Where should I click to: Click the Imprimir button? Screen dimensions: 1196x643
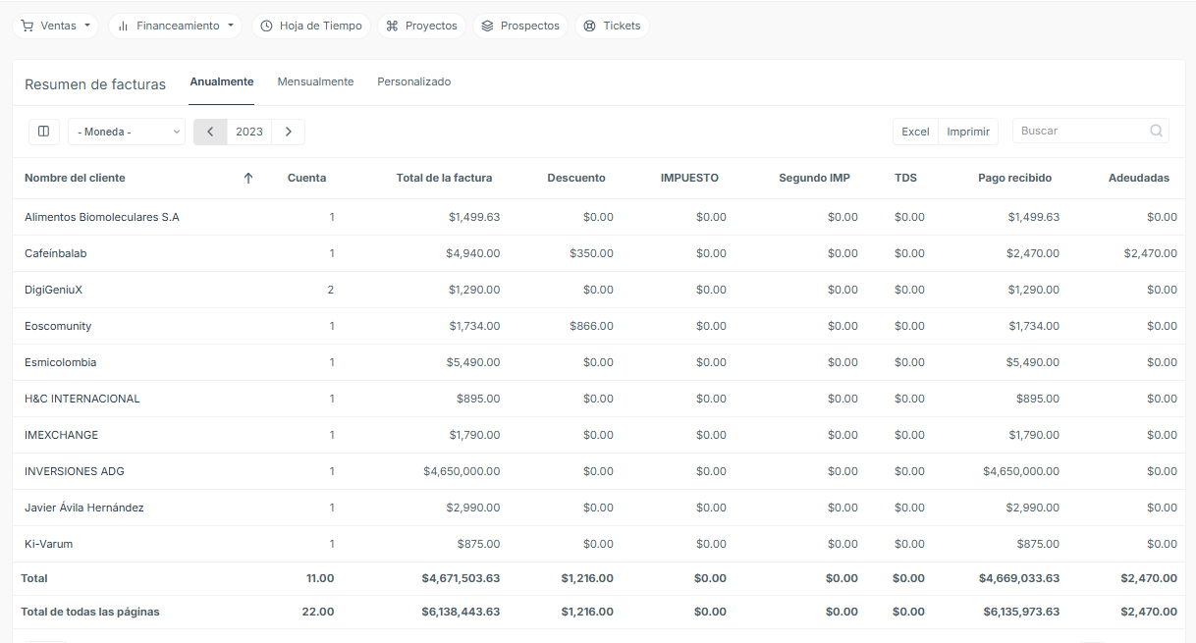coord(968,132)
